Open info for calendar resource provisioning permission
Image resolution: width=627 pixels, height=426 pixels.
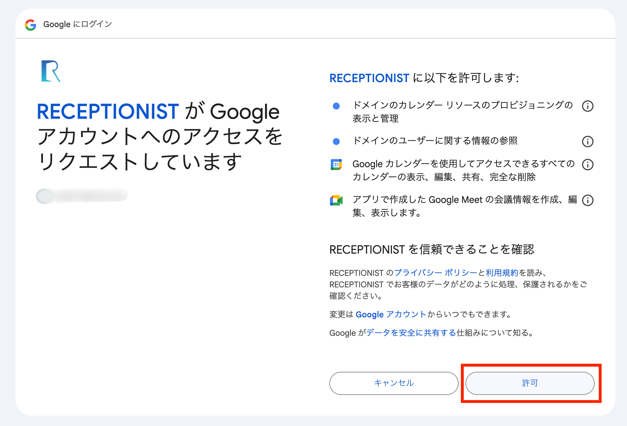[x=587, y=106]
